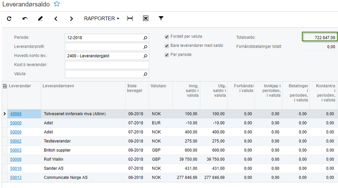Click the pencil edit icon
This screenshot has width=338, height=188.
tap(41, 19)
